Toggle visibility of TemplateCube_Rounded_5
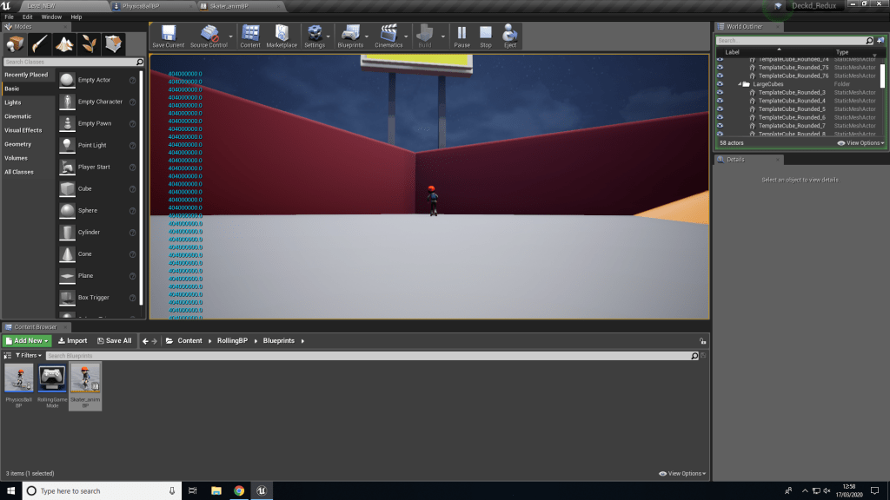 pos(720,109)
